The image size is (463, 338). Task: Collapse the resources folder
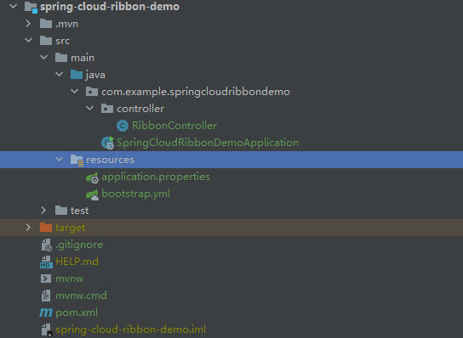click(60, 159)
